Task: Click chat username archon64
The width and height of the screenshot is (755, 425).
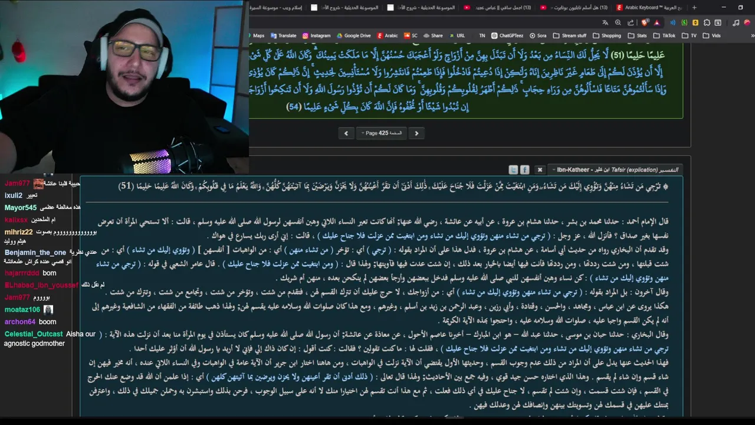Action: [x=20, y=322]
